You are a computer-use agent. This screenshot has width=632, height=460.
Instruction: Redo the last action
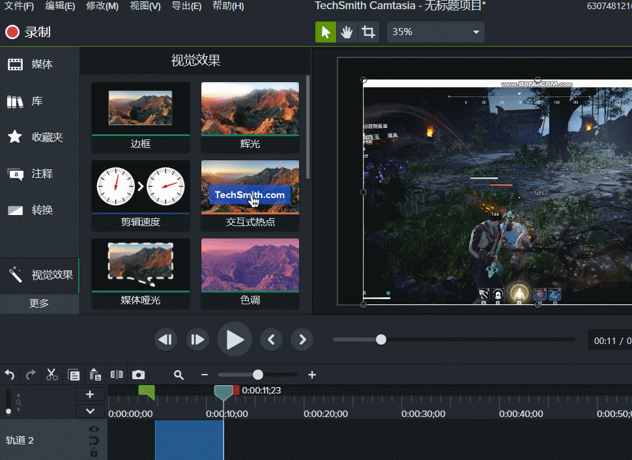tap(31, 375)
